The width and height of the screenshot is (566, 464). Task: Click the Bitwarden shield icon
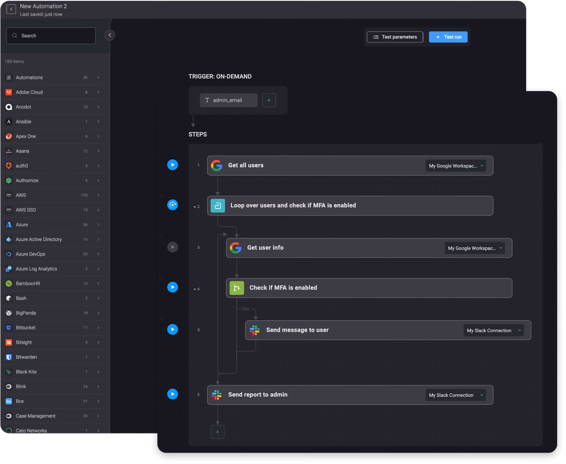[x=9, y=357]
